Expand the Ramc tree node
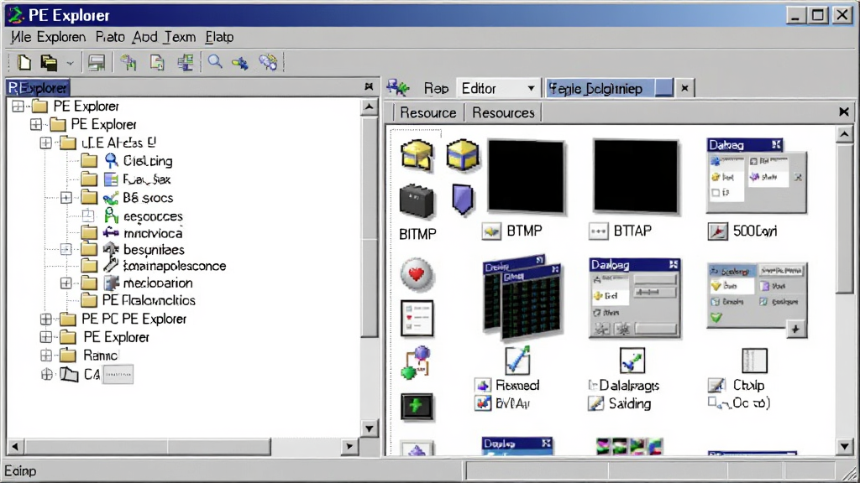This screenshot has width=860, height=483. pyautogui.click(x=46, y=356)
